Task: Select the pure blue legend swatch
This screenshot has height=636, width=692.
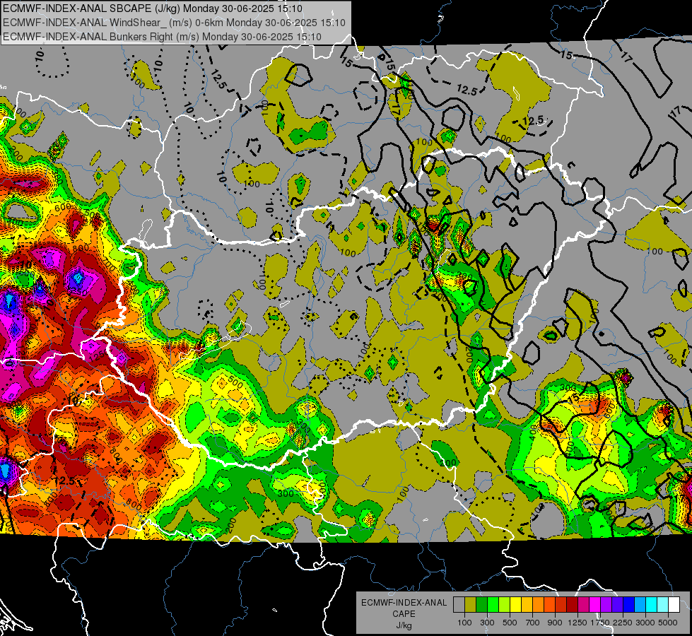Action: pyautogui.click(x=629, y=605)
